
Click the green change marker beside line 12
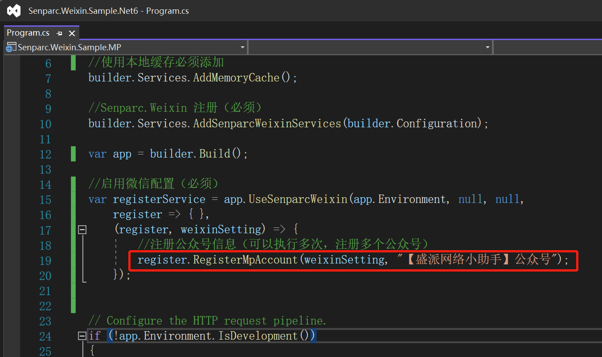click(73, 154)
